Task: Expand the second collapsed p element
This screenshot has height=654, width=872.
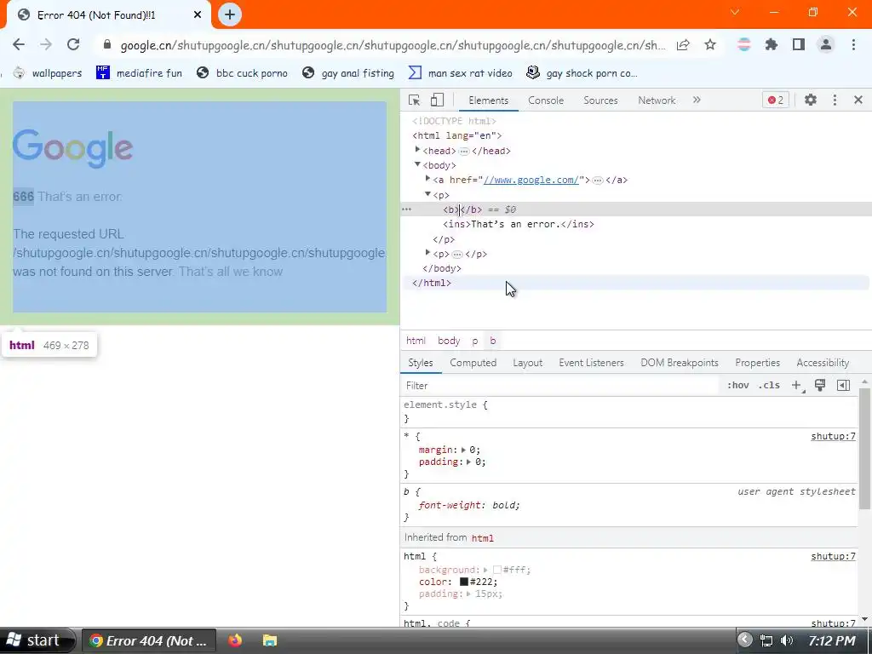Action: pyautogui.click(x=427, y=252)
